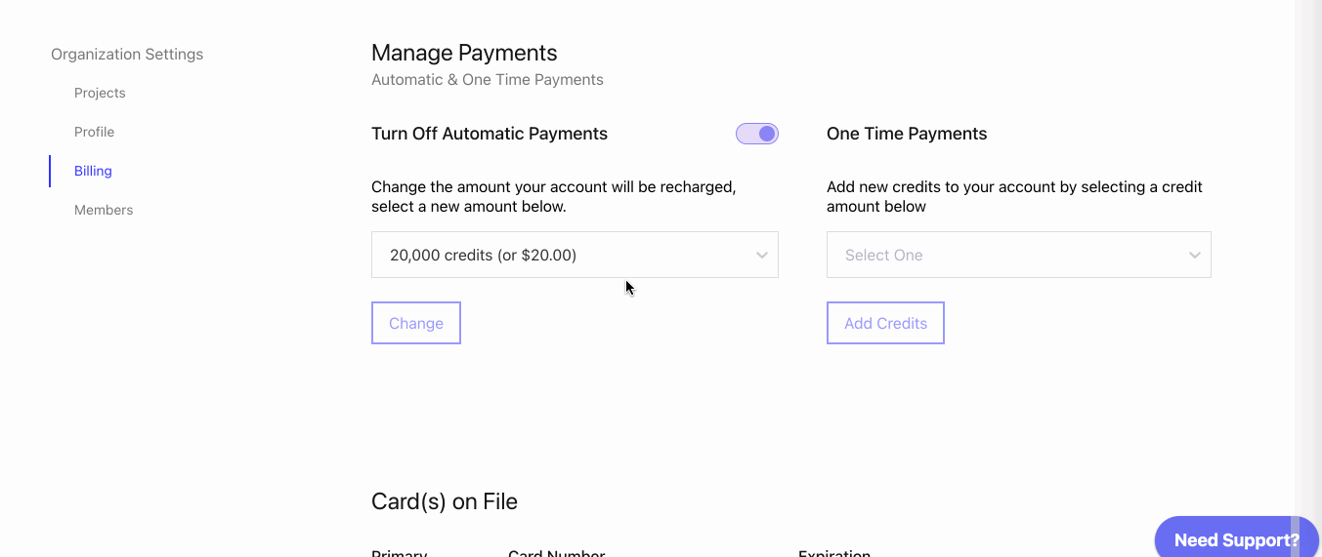Go to Profile settings section

pos(94,132)
